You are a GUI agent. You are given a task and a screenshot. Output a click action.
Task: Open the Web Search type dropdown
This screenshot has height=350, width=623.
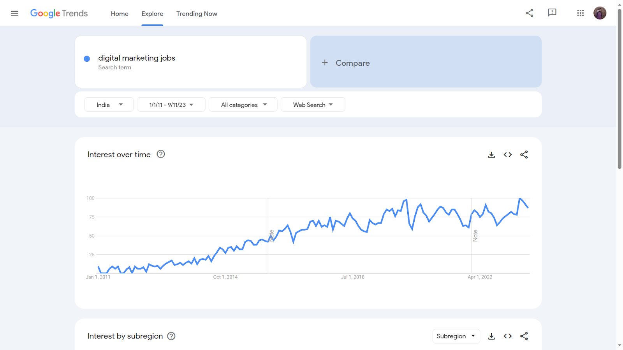point(313,105)
